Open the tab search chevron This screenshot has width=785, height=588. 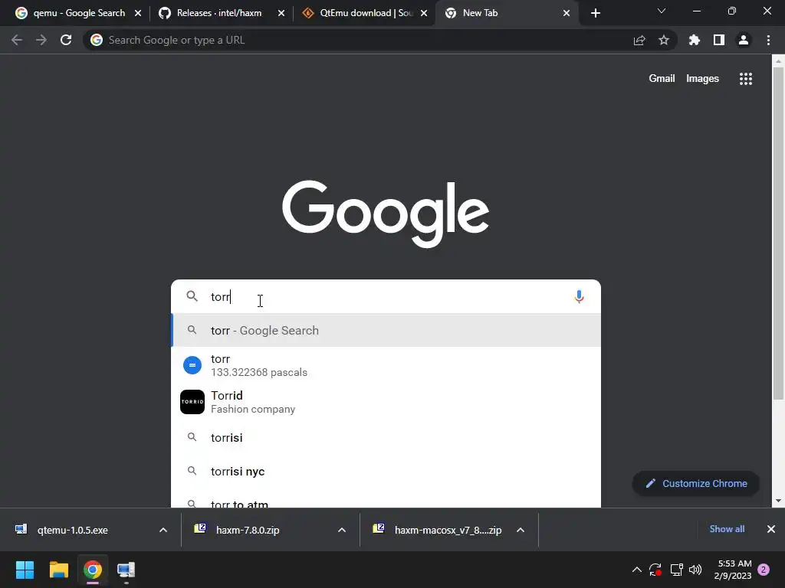pyautogui.click(x=662, y=11)
